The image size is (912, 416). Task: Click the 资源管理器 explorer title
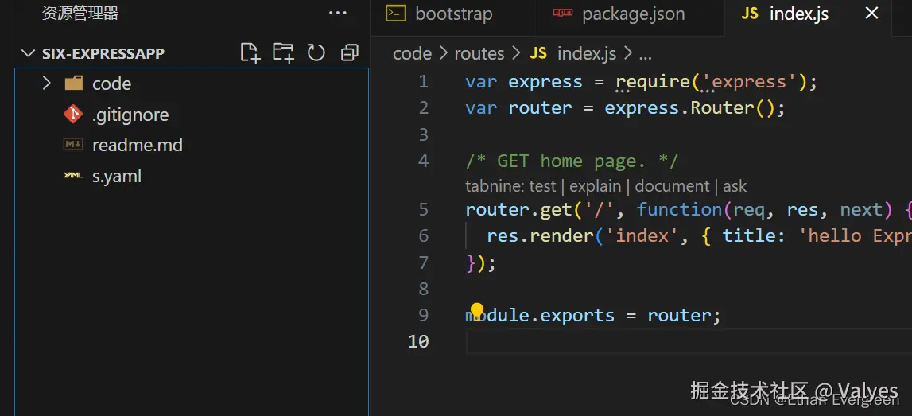point(80,13)
